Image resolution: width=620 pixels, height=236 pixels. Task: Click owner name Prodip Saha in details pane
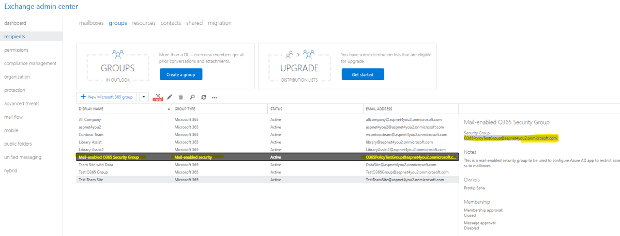(475, 187)
